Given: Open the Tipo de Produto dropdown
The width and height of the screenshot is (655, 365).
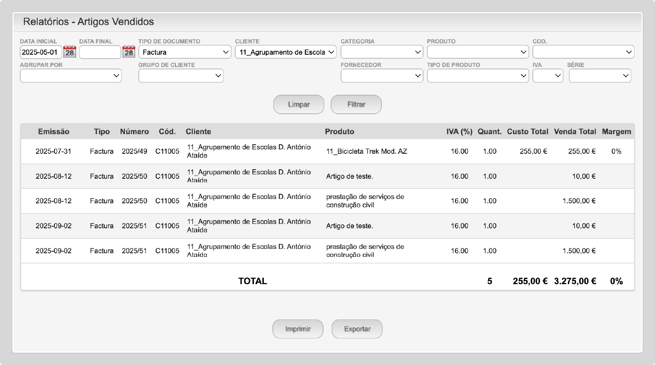Looking at the screenshot, I should click(x=477, y=76).
